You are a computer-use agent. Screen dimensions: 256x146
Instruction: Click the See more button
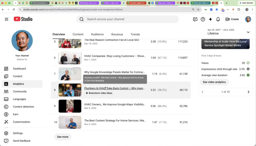[x=63, y=137]
